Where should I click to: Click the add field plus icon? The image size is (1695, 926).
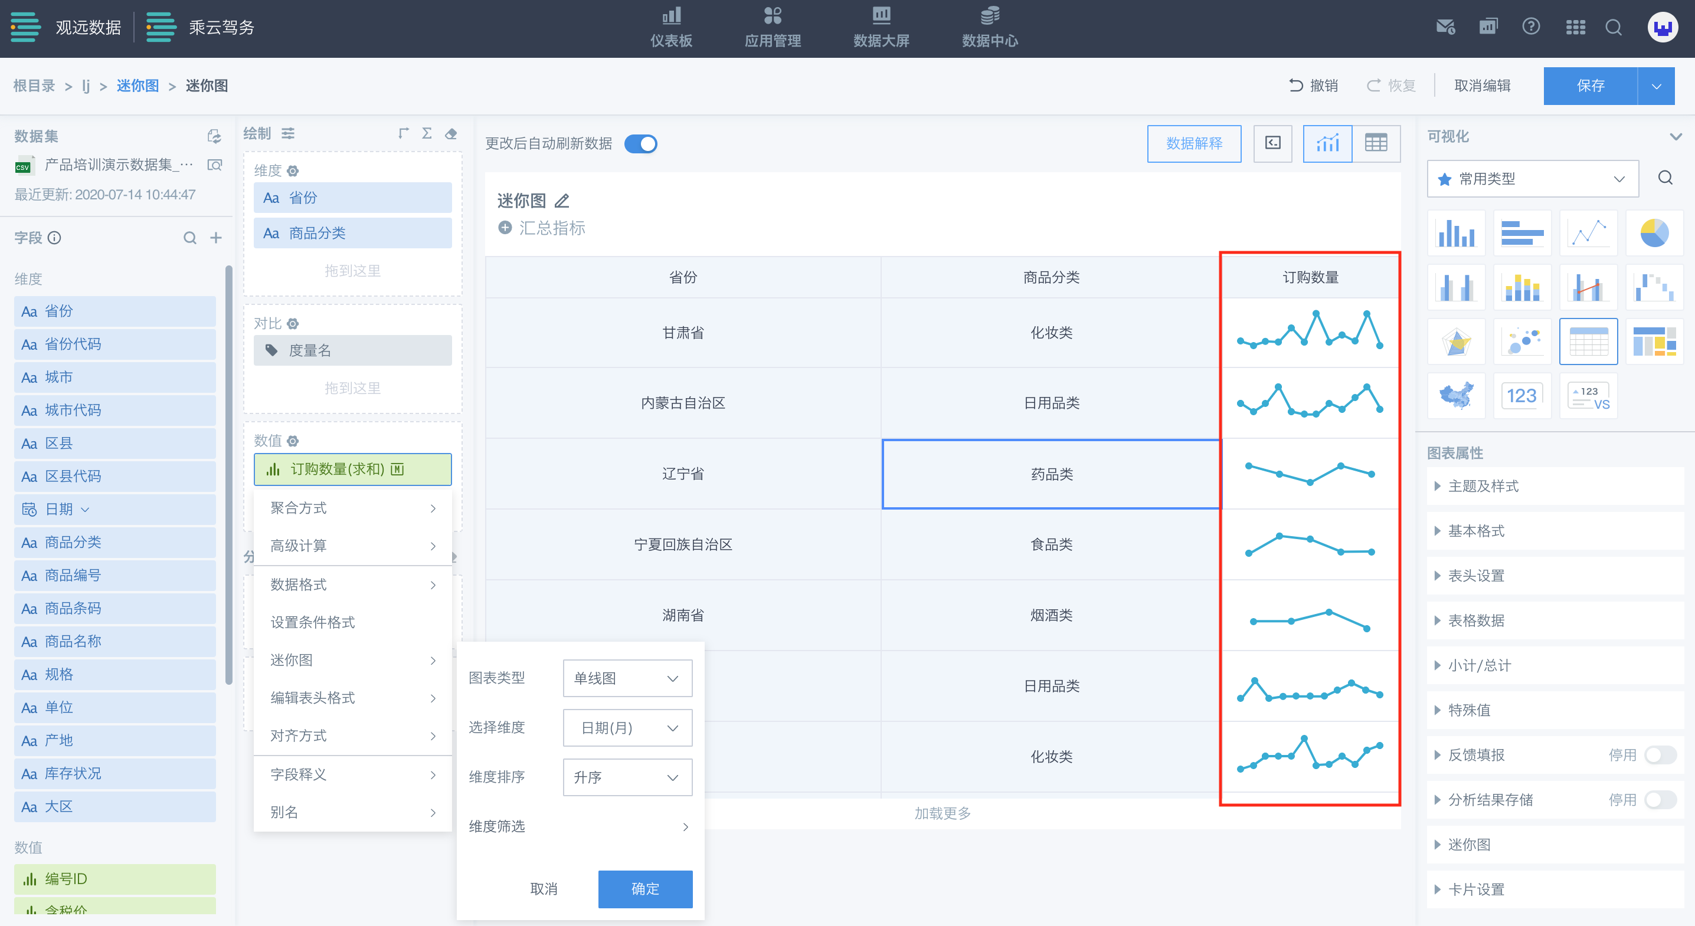coord(216,238)
